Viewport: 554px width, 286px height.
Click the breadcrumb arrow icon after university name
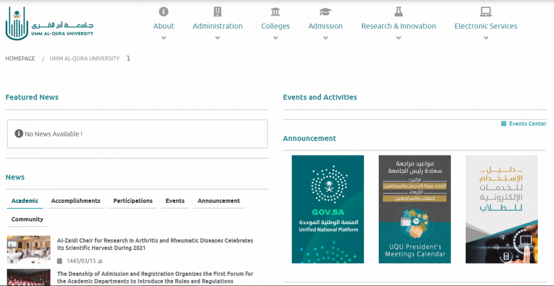pos(128,58)
